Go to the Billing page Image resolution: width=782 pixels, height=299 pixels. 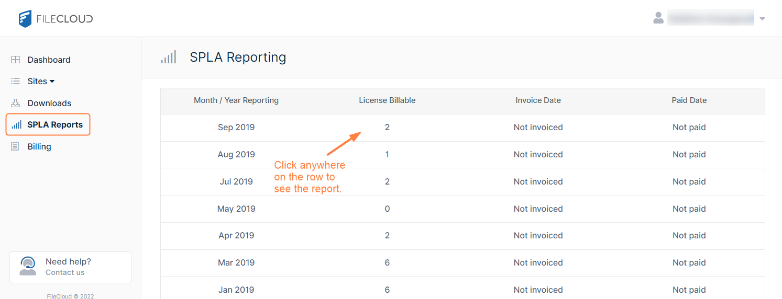tap(39, 146)
